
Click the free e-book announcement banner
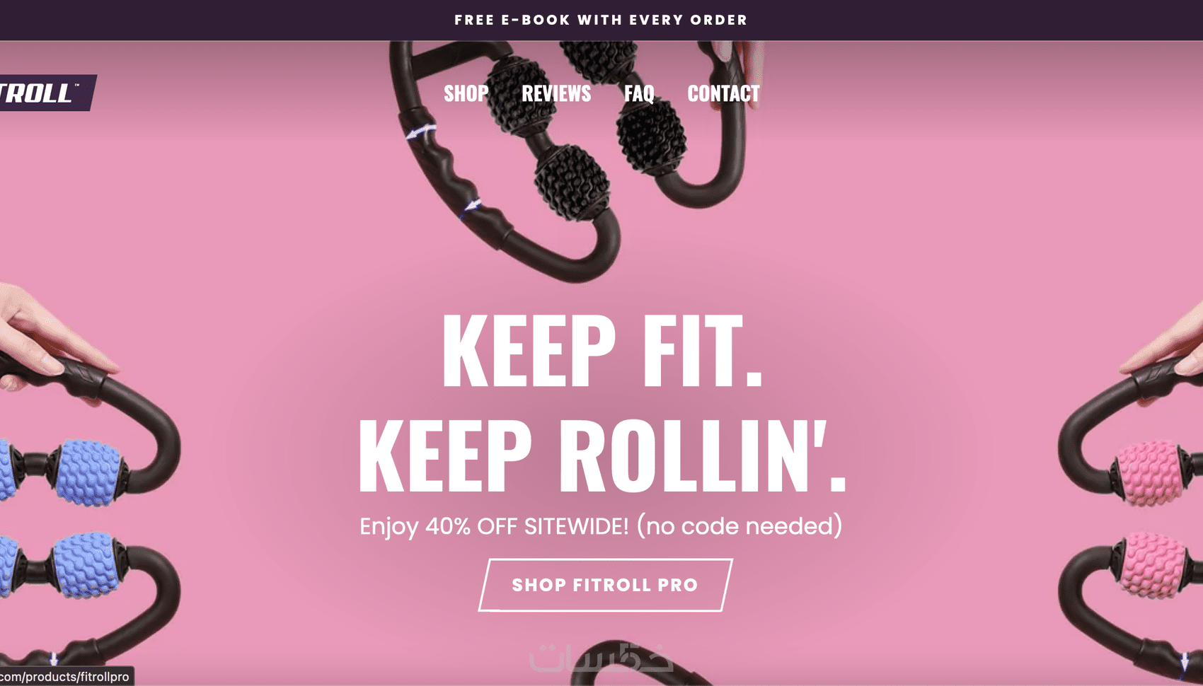point(601,20)
